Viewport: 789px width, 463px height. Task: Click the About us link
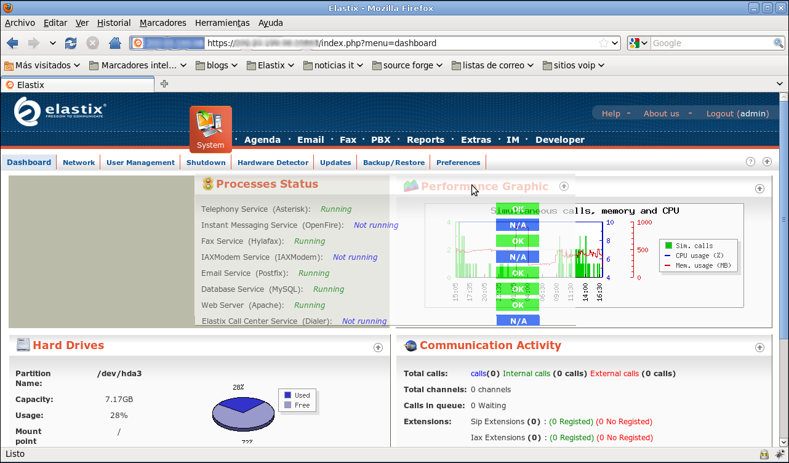point(662,113)
